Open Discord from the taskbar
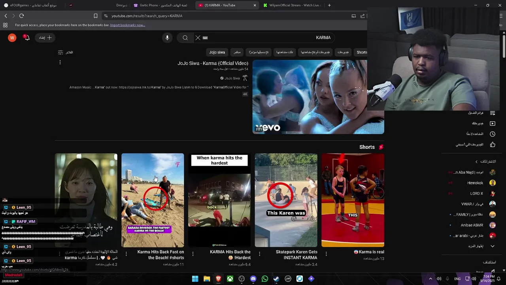506x285 pixels. coord(253,279)
